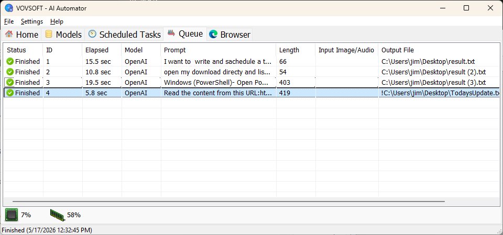Click elapsed value '19.5 sec'
This screenshot has width=503, height=235.
(x=98, y=82)
